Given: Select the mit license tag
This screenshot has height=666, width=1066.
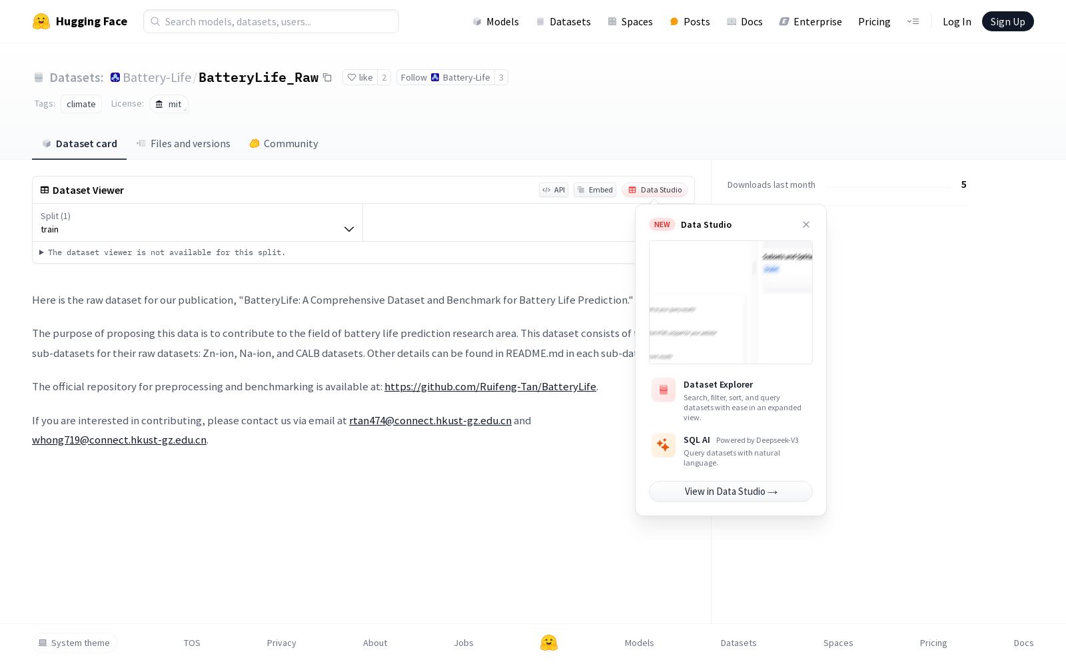Looking at the screenshot, I should coord(169,104).
